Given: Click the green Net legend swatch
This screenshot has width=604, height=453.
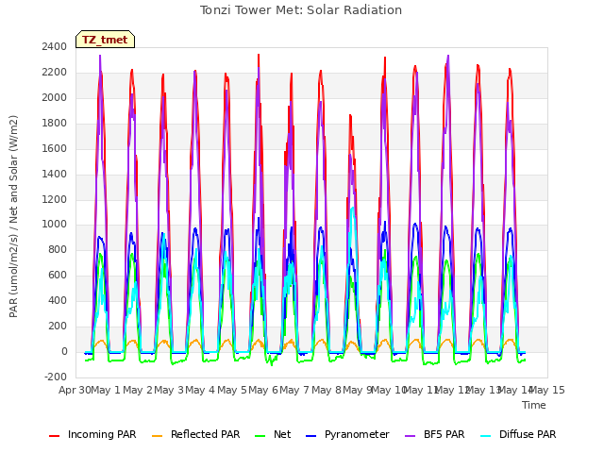Looking at the screenshot, I should point(260,436).
